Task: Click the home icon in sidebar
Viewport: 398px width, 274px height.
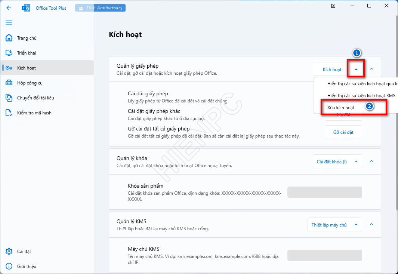Action: [9, 38]
